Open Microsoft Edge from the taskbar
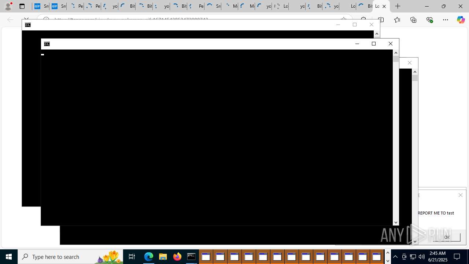Screen dimensions: 469x264 click(148, 257)
